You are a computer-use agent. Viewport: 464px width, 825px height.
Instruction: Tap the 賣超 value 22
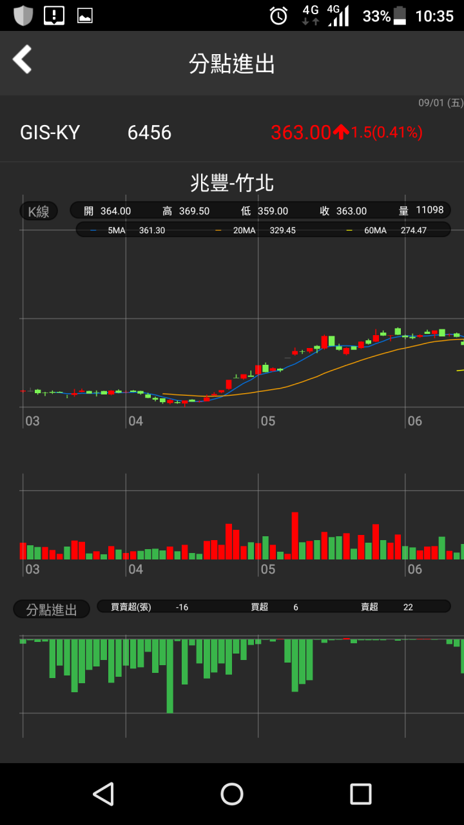tap(408, 607)
